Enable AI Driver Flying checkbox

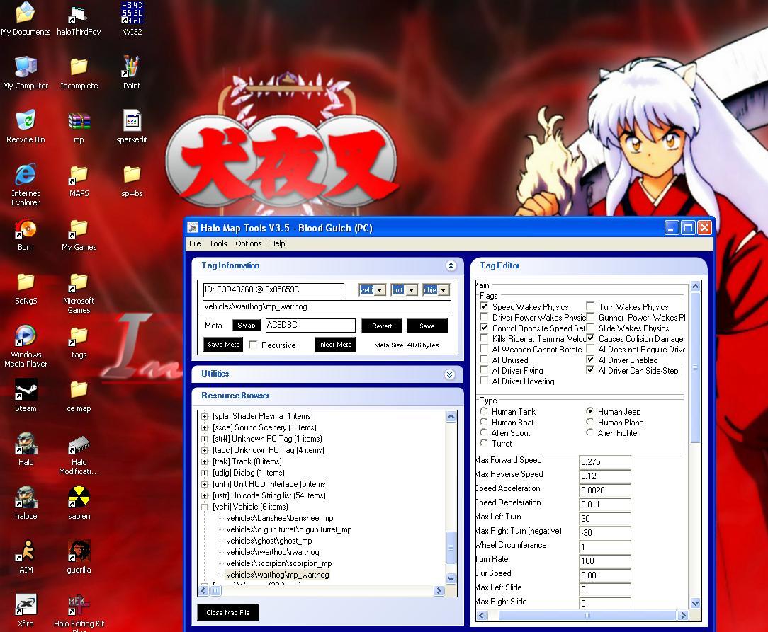point(484,370)
